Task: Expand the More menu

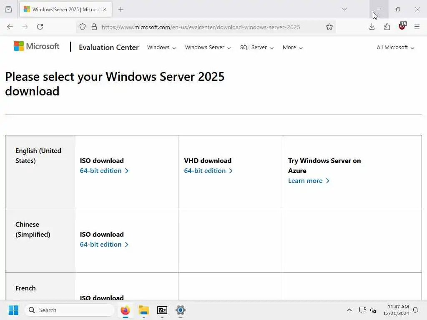Action: (x=293, y=47)
